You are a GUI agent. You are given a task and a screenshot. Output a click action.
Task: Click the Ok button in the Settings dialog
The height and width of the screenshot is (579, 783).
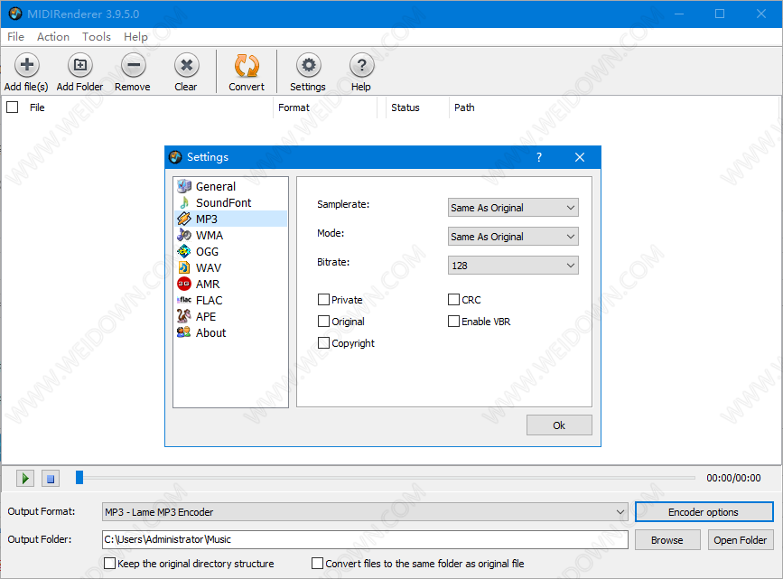pyautogui.click(x=559, y=425)
